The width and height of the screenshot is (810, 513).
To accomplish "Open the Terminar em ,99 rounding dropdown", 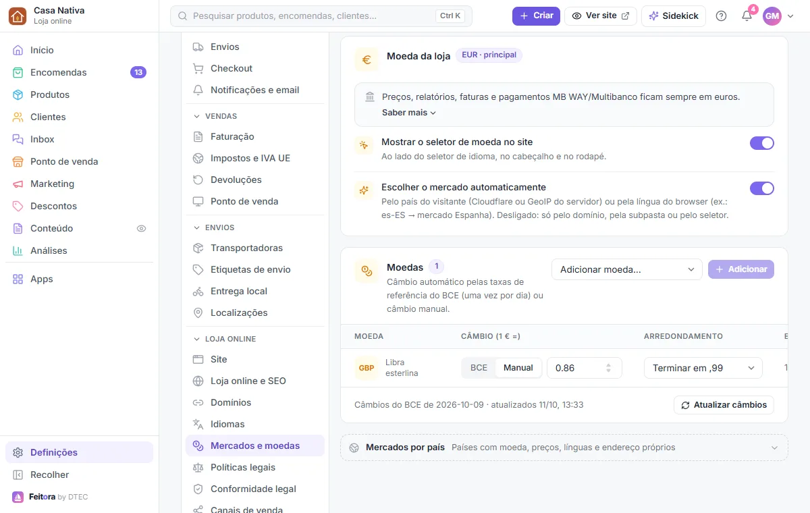I will coord(703,368).
